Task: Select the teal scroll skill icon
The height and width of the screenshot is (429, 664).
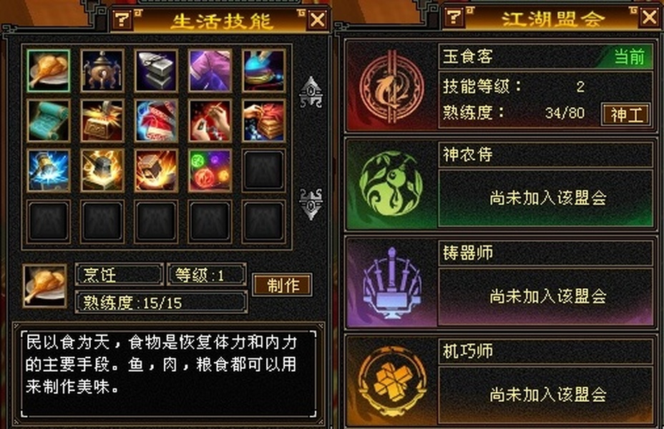Action: pos(48,121)
